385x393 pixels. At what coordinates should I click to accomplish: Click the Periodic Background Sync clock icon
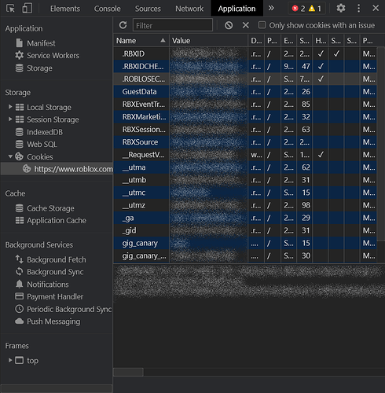(x=19, y=309)
